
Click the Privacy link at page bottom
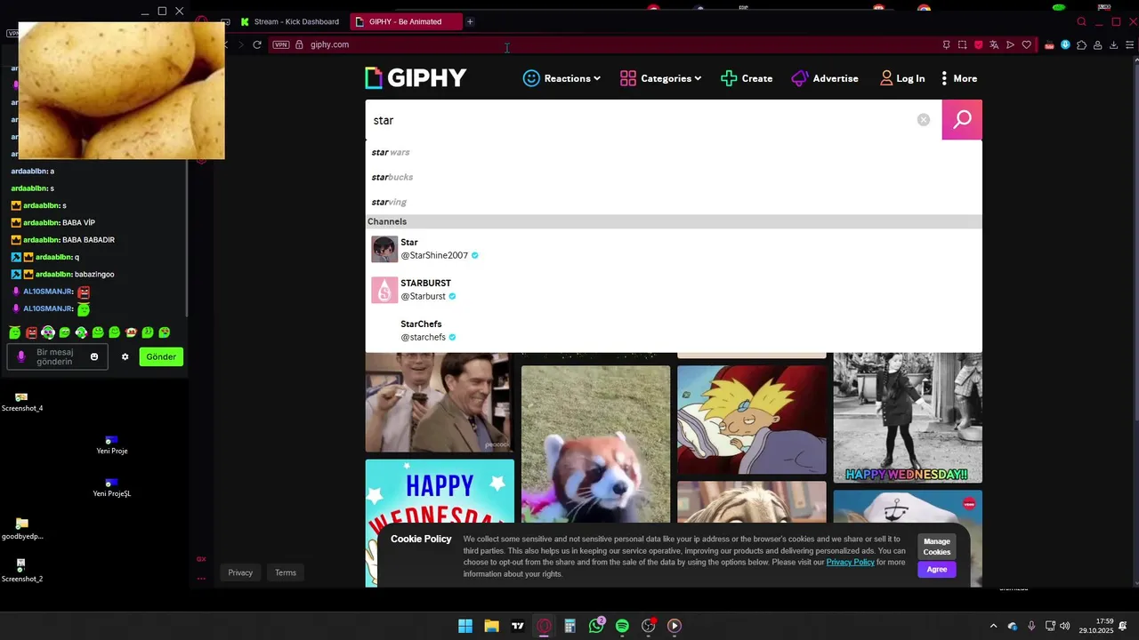[240, 572]
